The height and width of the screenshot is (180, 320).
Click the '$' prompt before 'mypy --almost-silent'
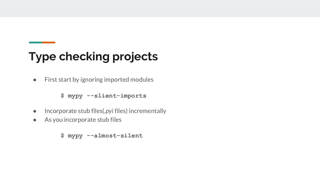tap(62, 136)
